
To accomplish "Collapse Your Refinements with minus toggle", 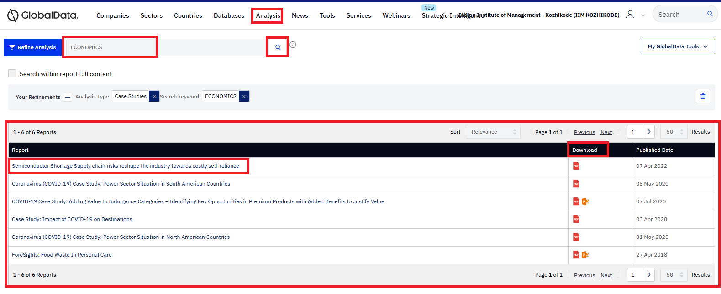I will click(68, 97).
